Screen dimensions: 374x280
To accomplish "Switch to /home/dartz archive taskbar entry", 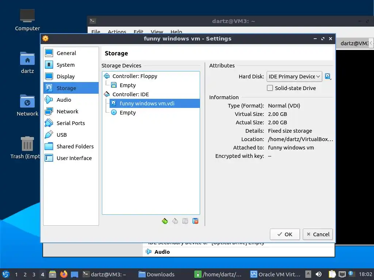I will pyautogui.click(x=218, y=274).
